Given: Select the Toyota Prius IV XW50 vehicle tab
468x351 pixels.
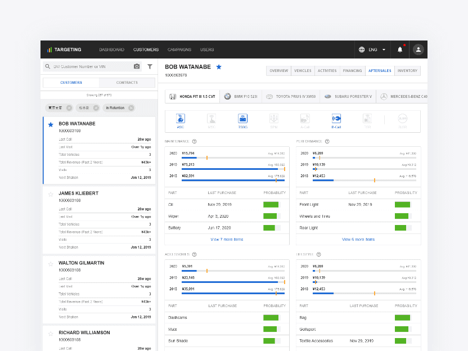Looking at the screenshot, I should [291, 96].
